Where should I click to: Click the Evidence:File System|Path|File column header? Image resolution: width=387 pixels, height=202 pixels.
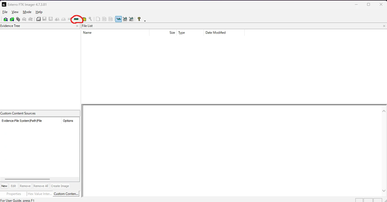click(31, 121)
